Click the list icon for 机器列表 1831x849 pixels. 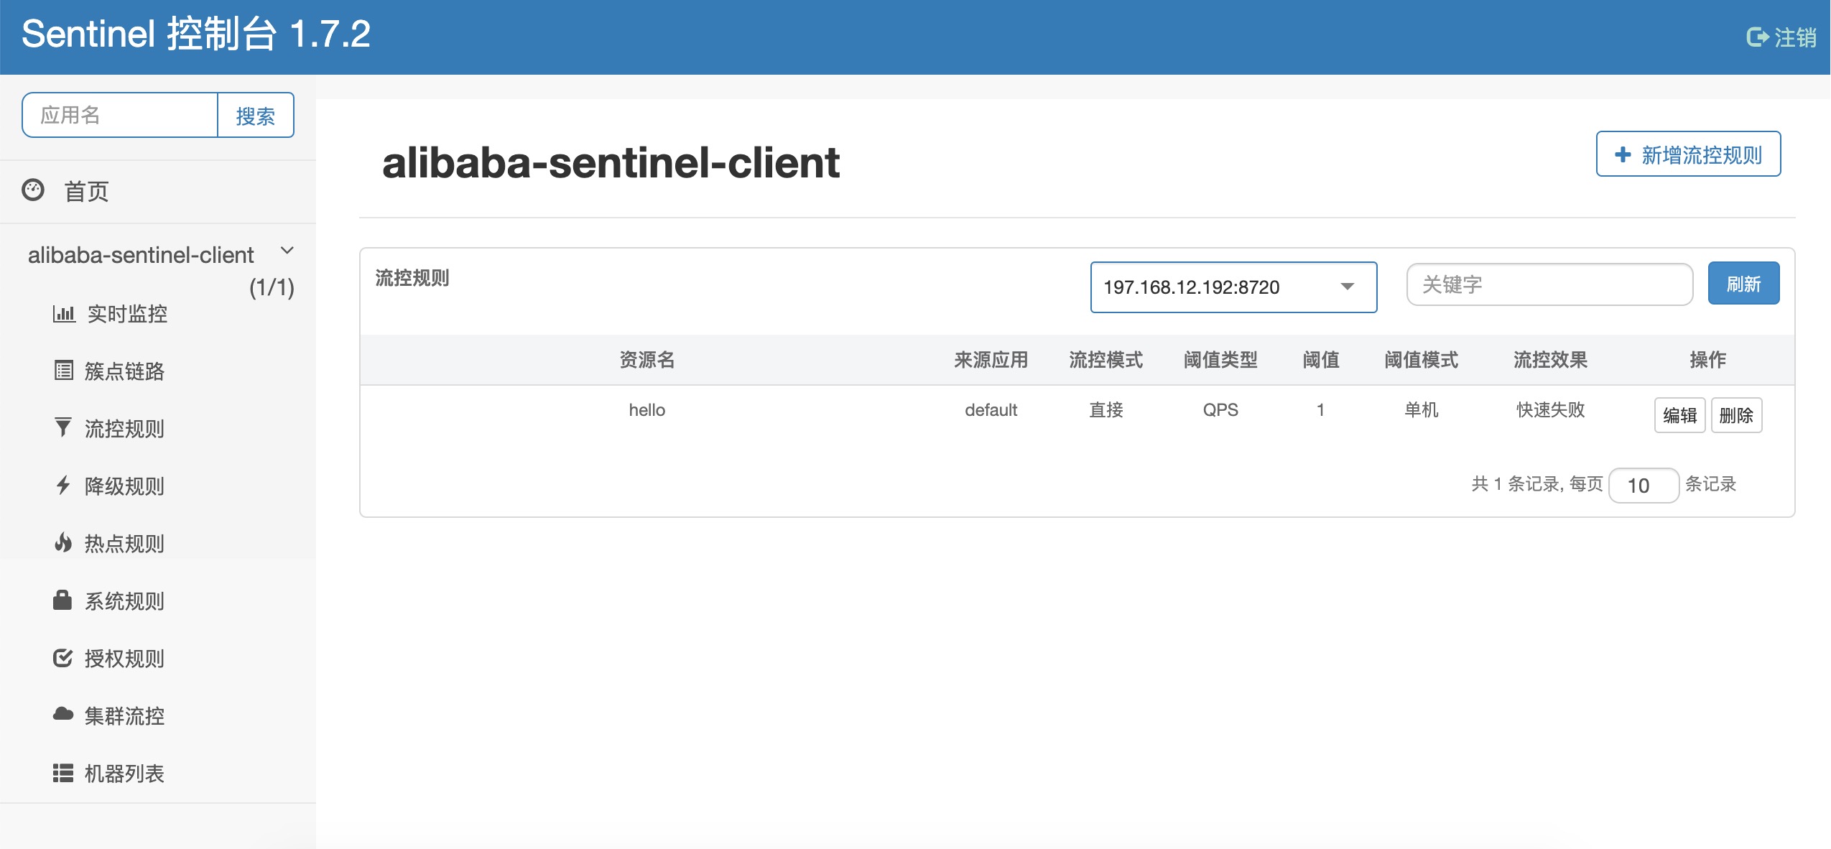tap(63, 773)
